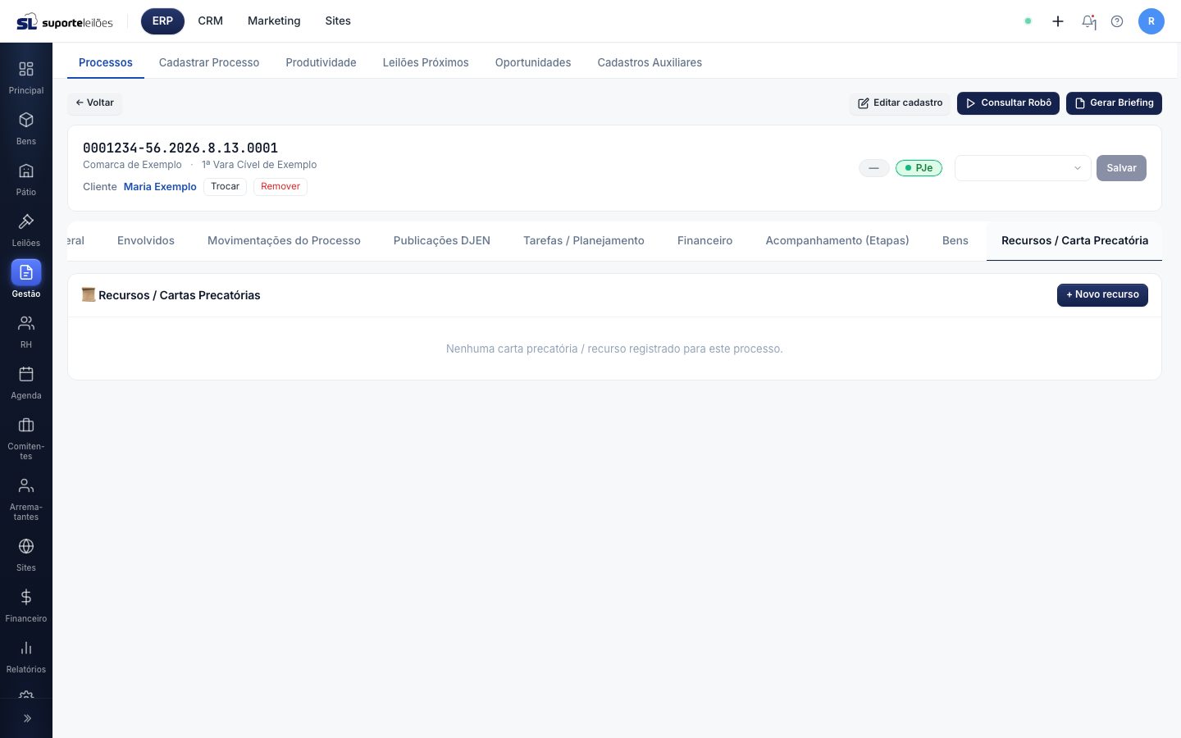1181x738 pixels.
Task: Open the Principal dashboard in sidebar
Action: coord(26,78)
